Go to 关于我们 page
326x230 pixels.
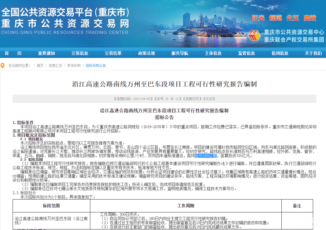313,53
